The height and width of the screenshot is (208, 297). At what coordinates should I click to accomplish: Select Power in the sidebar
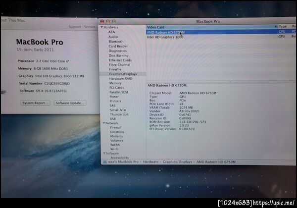(114, 97)
